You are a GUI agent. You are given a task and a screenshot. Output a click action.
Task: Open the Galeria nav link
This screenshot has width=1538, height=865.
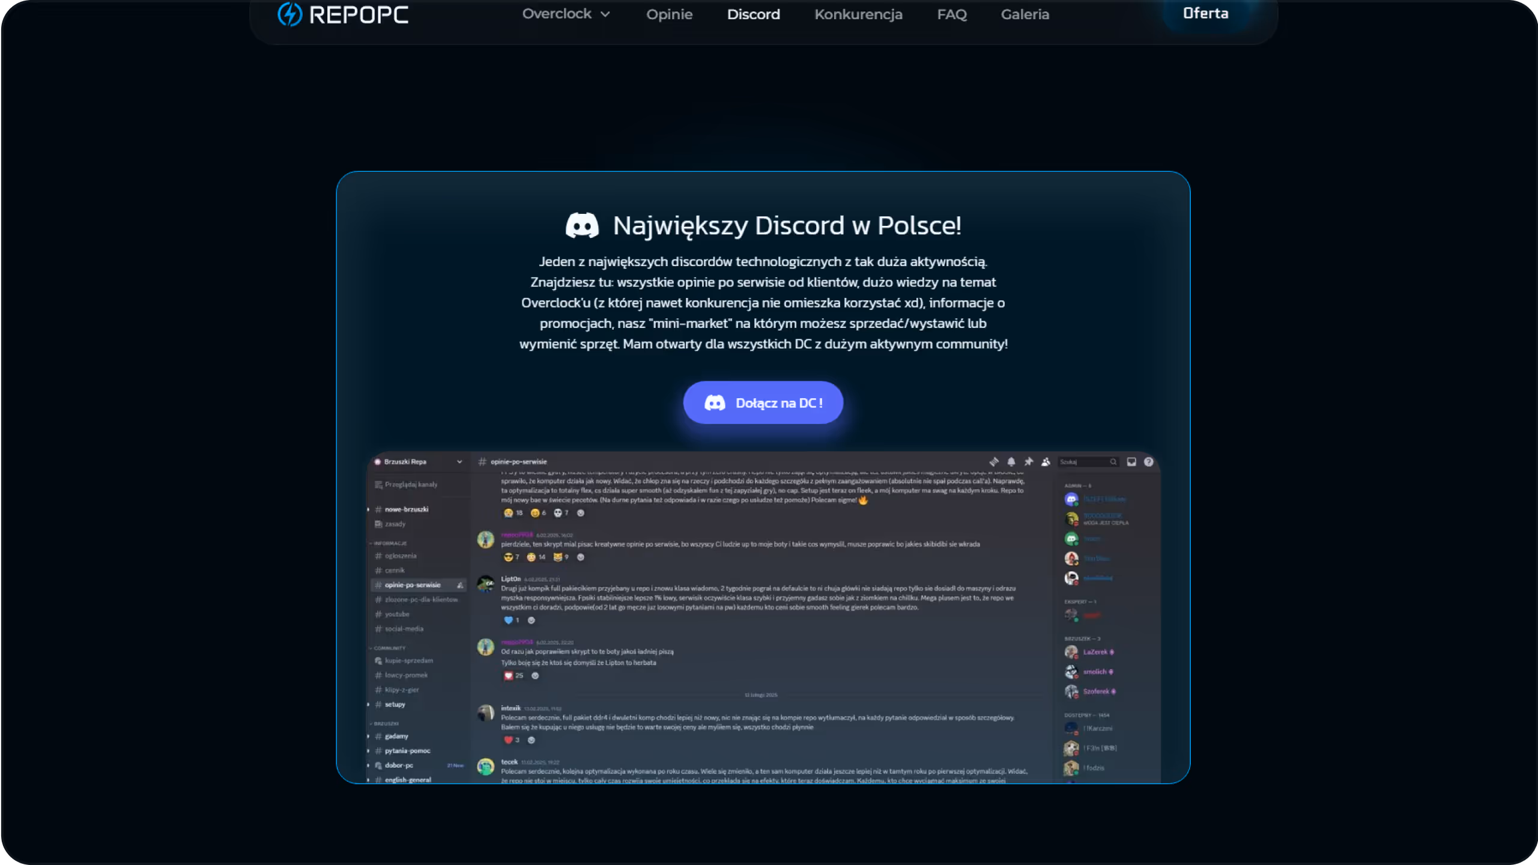pyautogui.click(x=1025, y=14)
